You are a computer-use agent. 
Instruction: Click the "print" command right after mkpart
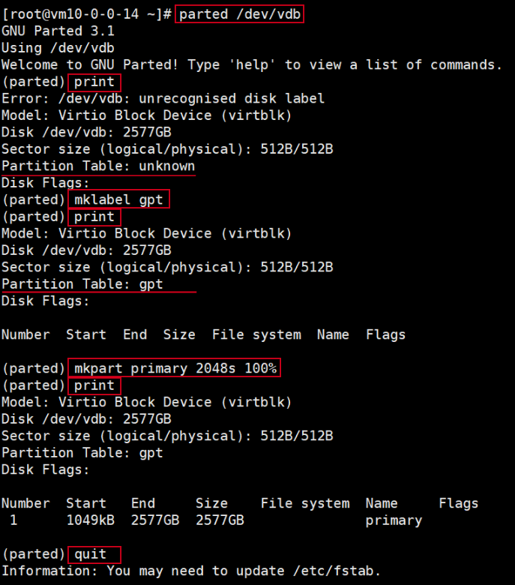94,385
